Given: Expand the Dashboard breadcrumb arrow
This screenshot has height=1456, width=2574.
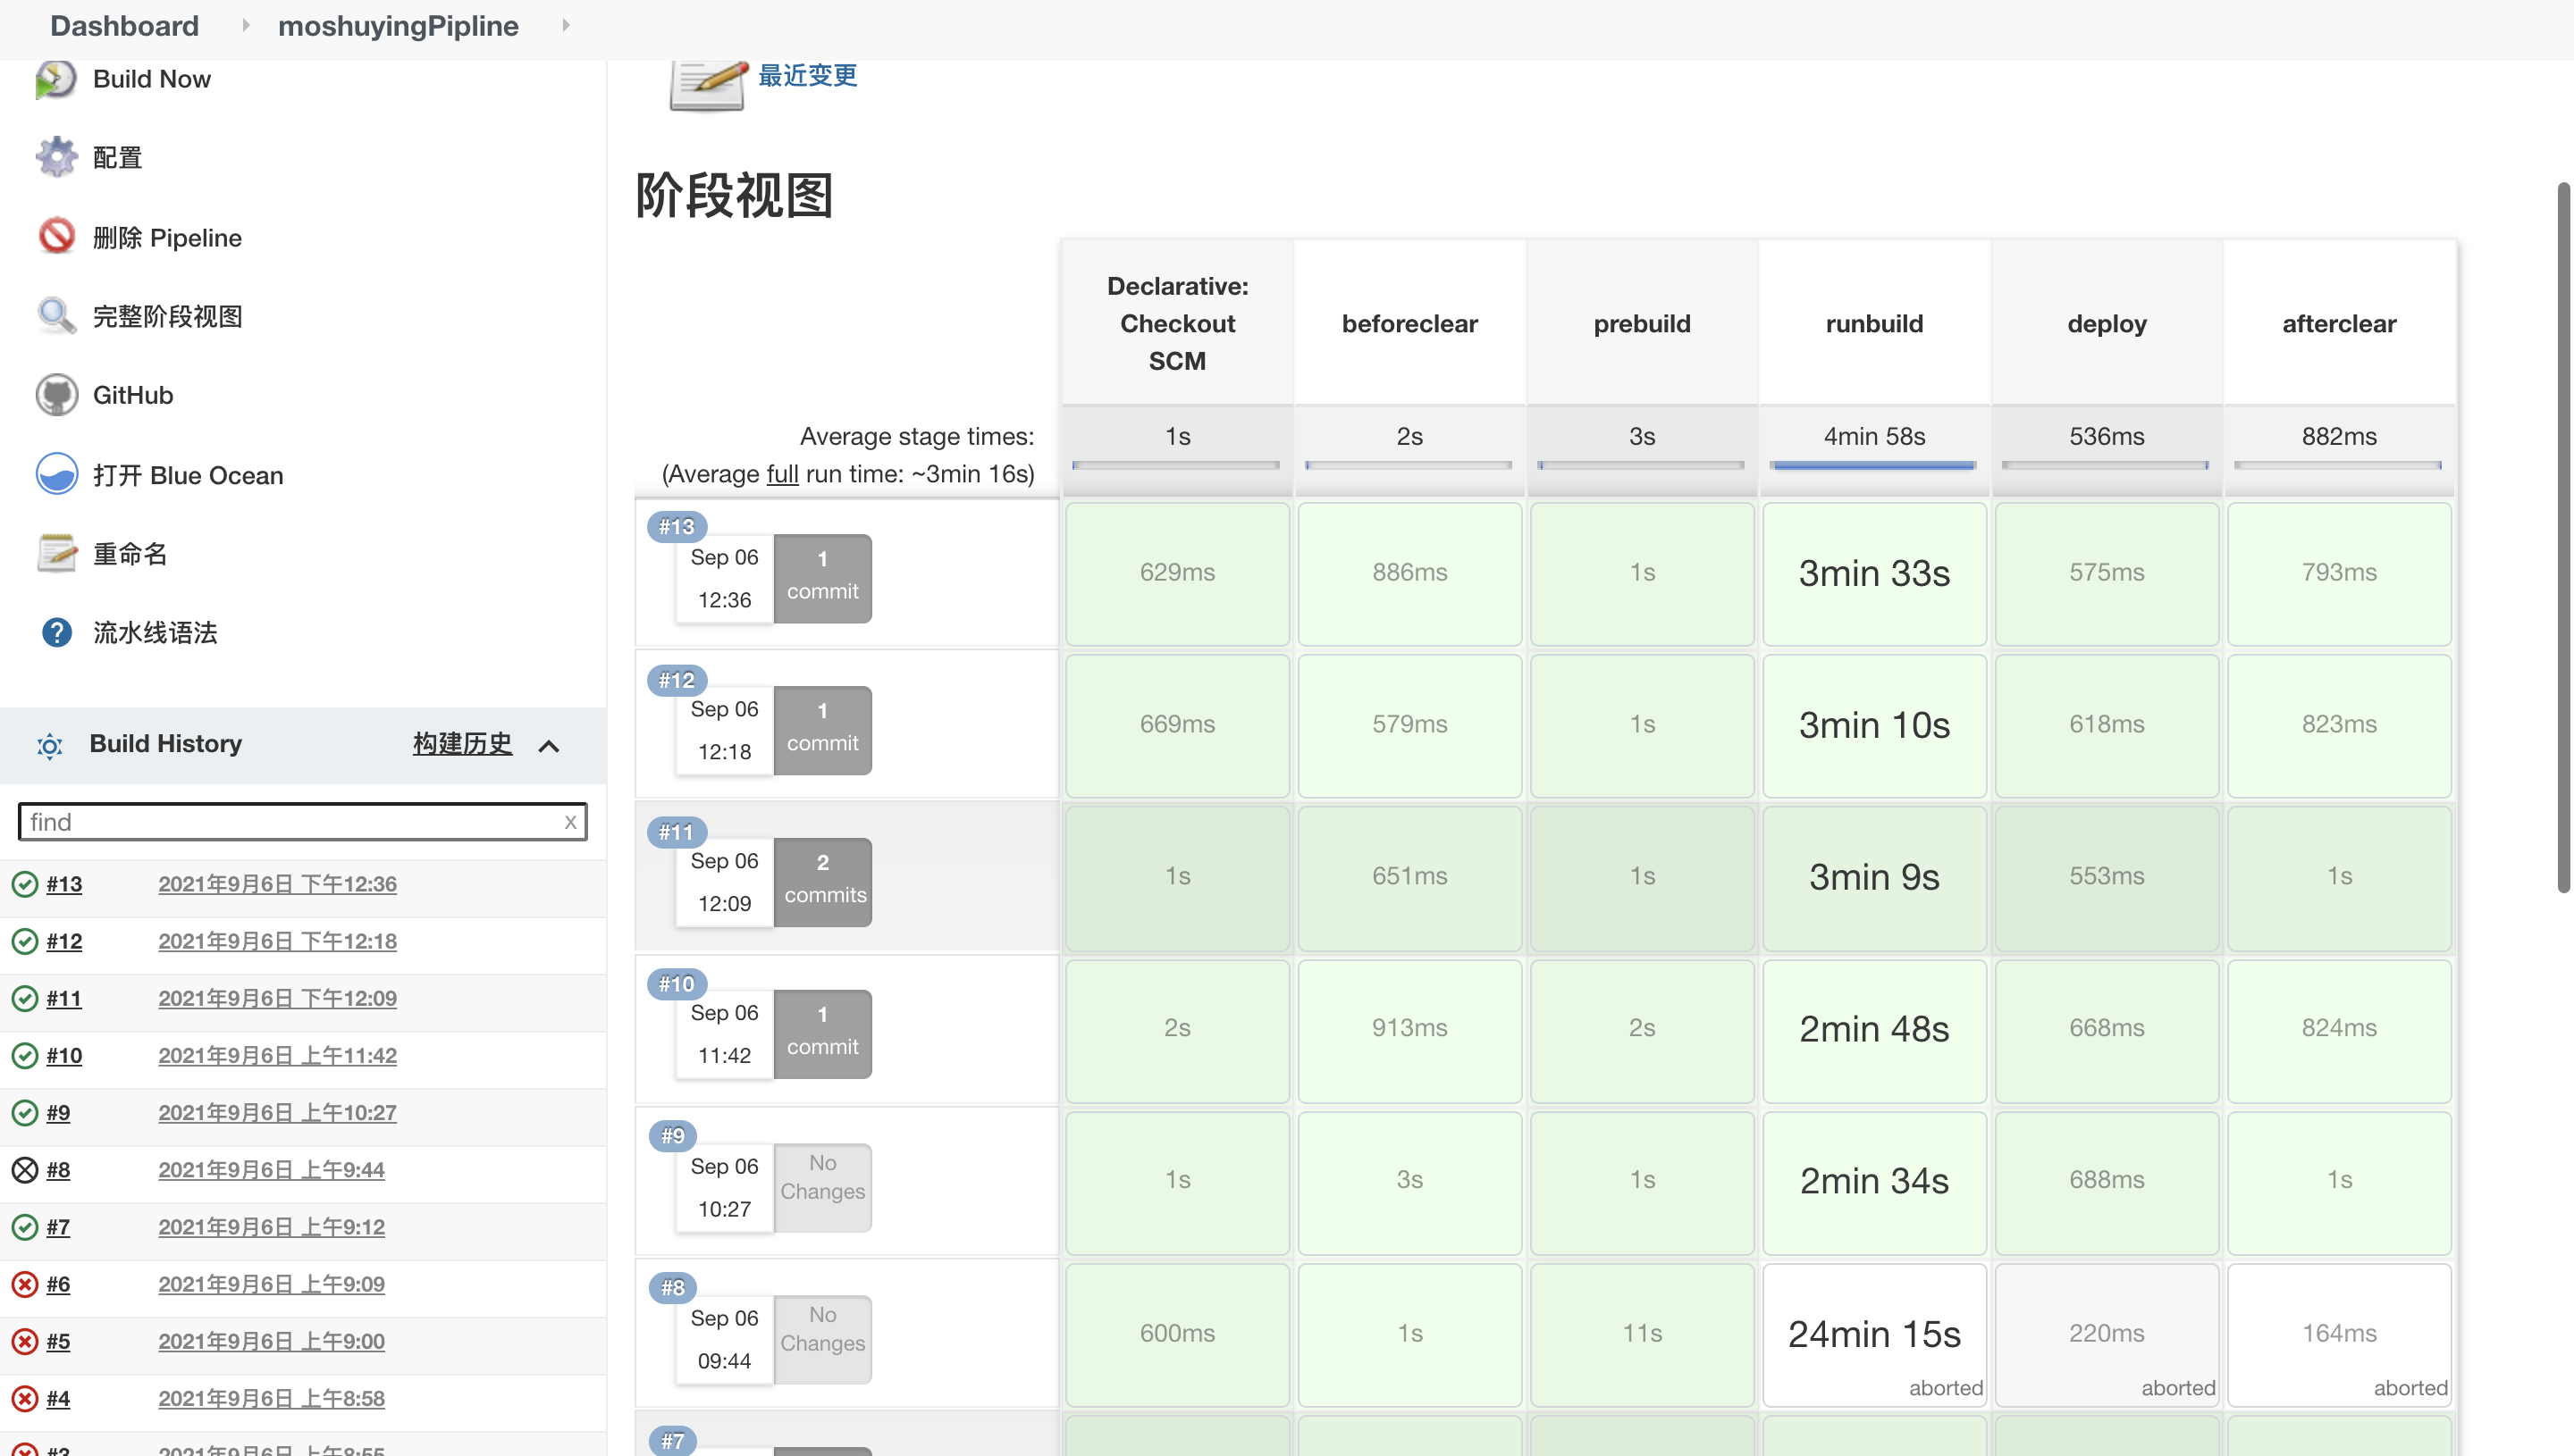Looking at the screenshot, I should click(x=245, y=25).
